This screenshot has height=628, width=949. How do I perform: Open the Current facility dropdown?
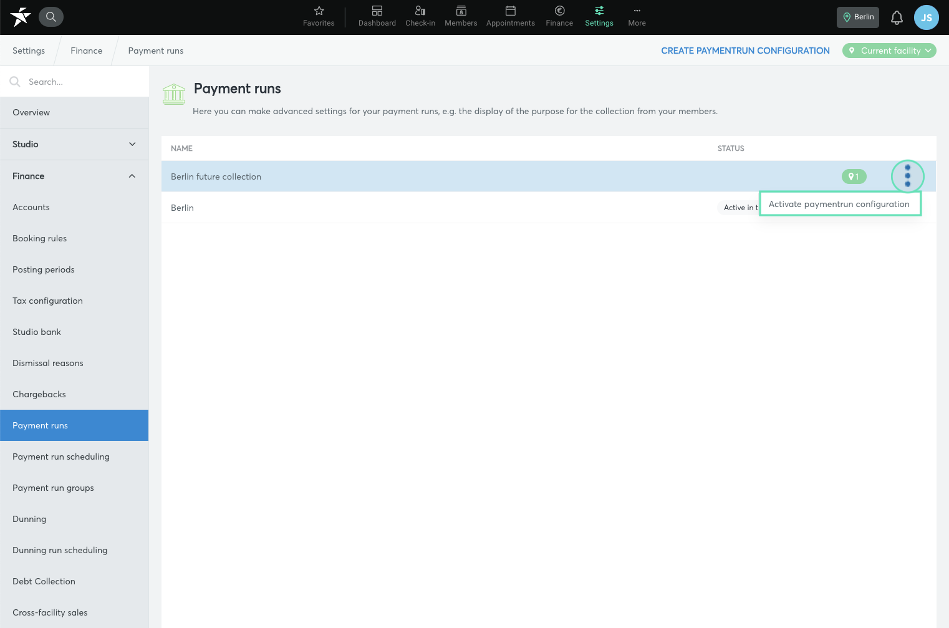889,51
